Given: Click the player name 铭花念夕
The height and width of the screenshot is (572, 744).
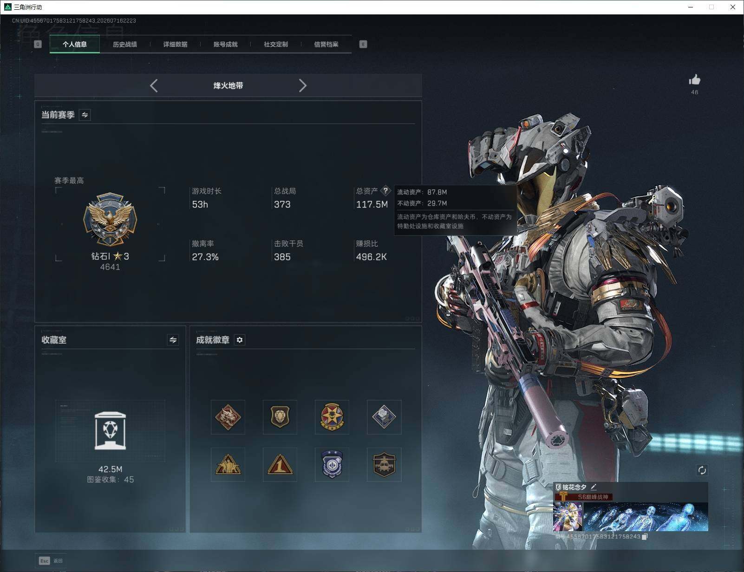Looking at the screenshot, I should click(575, 487).
